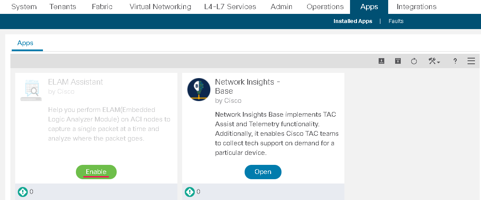Image resolution: width=481 pixels, height=200 pixels.
Task: Click 'by Cisco' under Network Insights
Action: pos(228,101)
